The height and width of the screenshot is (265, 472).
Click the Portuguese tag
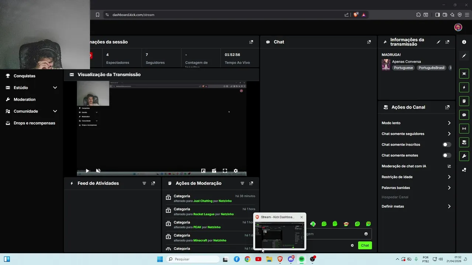(x=403, y=68)
